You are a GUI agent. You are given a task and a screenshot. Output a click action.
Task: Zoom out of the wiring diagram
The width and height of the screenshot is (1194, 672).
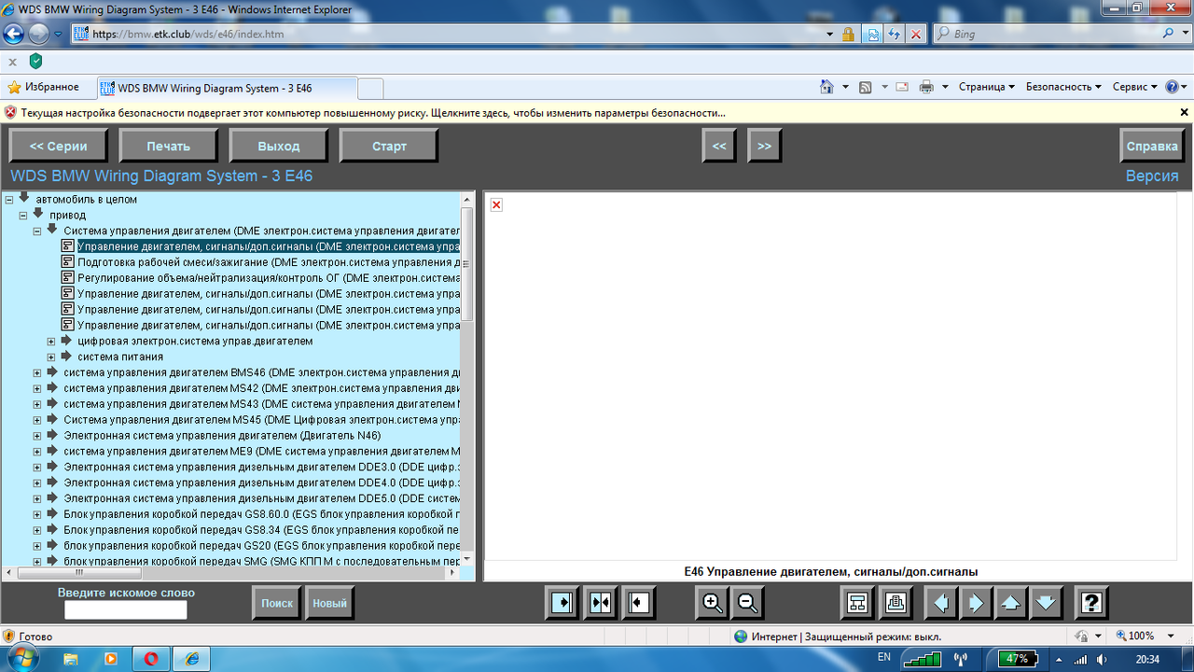point(747,603)
